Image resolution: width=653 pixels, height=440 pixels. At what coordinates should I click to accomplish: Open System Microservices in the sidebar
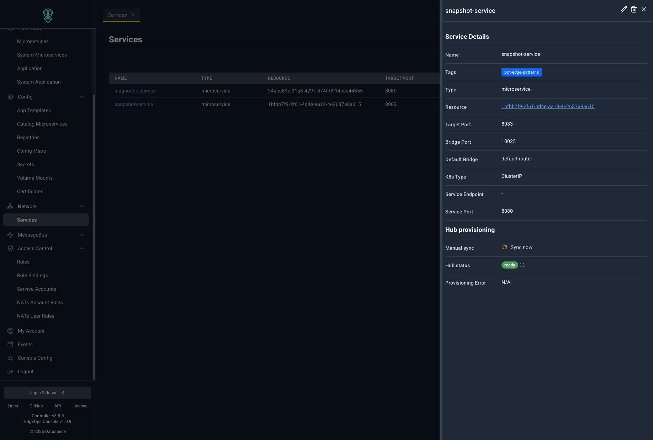42,55
